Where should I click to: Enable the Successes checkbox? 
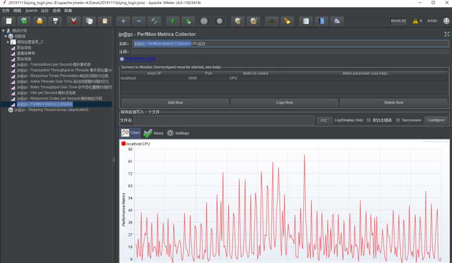click(x=398, y=120)
